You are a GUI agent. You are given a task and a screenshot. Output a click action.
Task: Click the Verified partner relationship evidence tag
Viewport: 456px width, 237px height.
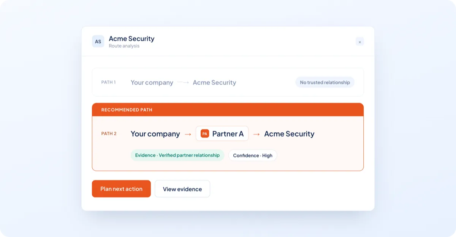coord(177,155)
